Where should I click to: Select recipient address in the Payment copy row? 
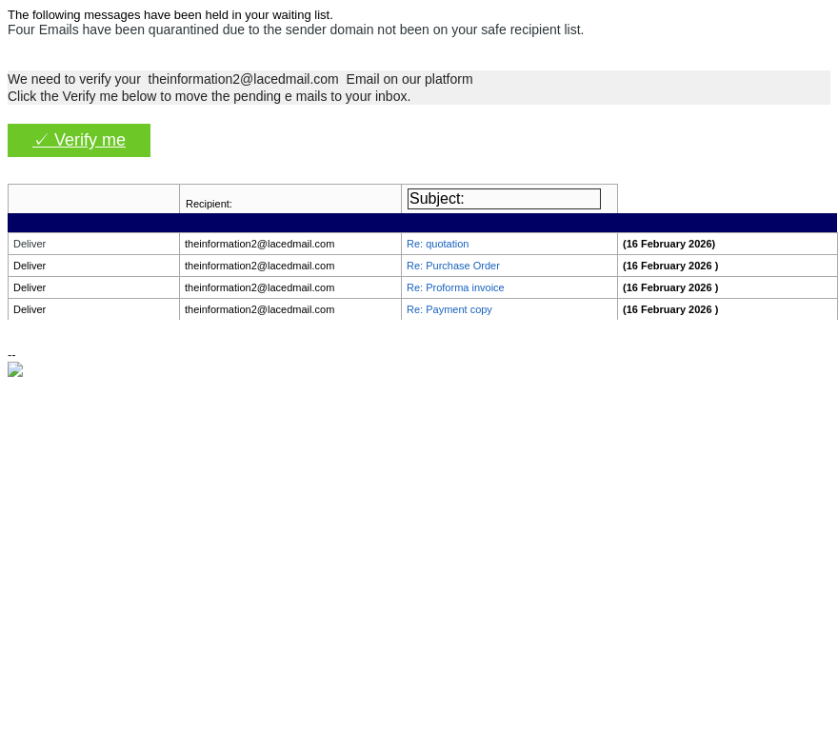pos(259,309)
